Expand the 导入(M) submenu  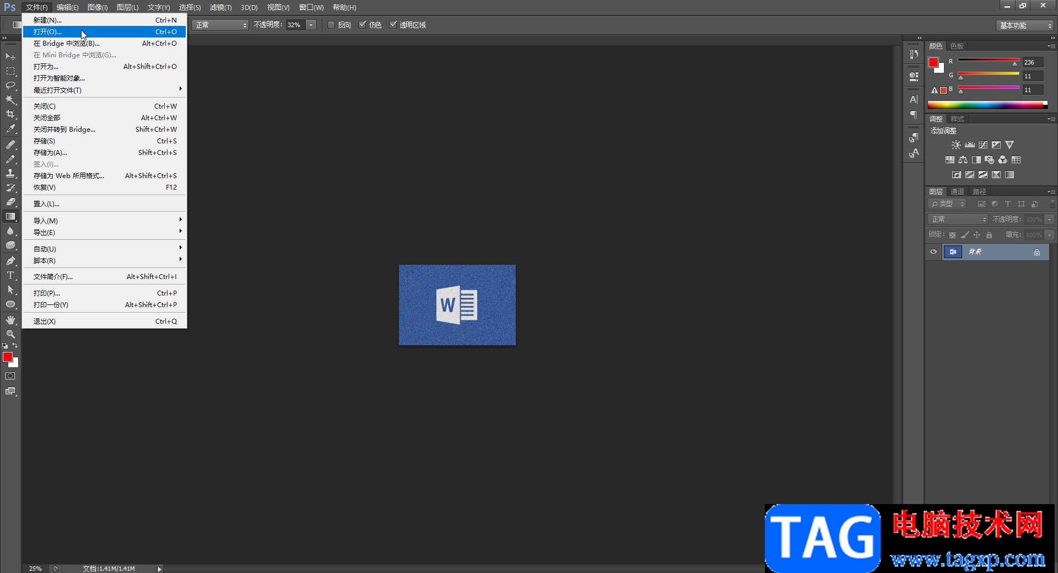(105, 221)
